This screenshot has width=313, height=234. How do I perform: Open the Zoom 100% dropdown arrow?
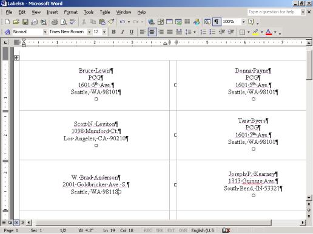click(243, 22)
